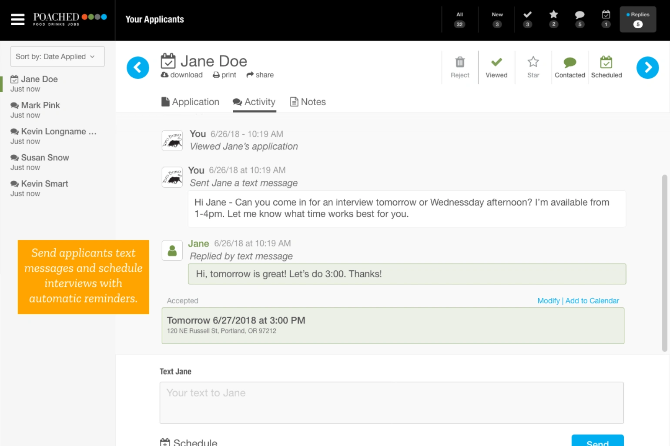This screenshot has height=446, width=670.
Task: Show New applicants filter
Action: [x=497, y=20]
